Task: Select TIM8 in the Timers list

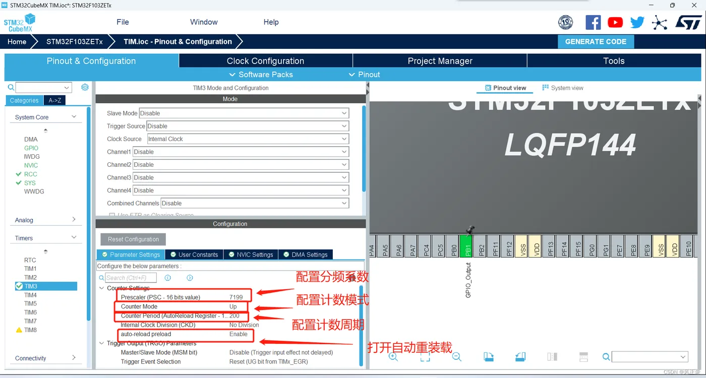Action: click(x=30, y=330)
